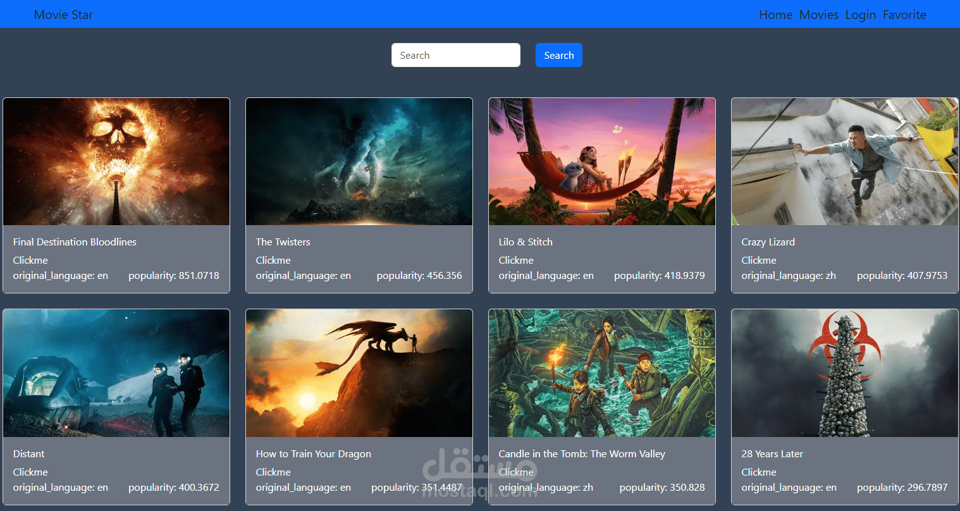960x511 pixels.
Task: Click original_language: en on Lilo & Stitch card
Action: tap(546, 276)
